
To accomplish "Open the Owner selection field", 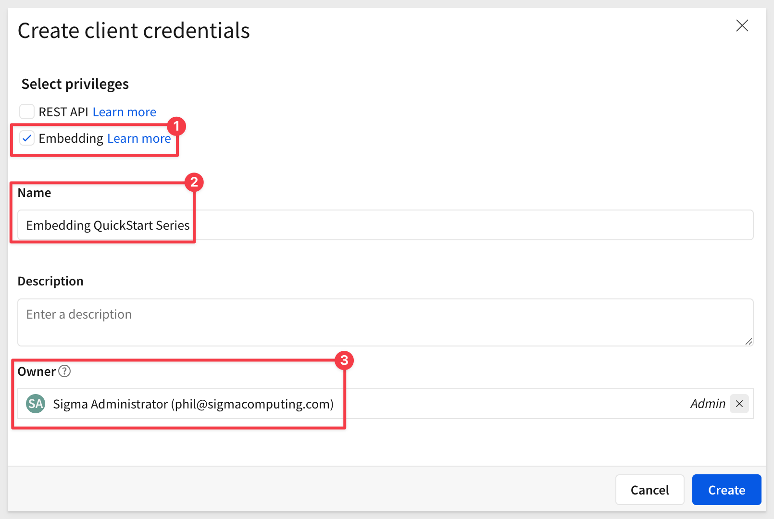I will coord(481,404).
